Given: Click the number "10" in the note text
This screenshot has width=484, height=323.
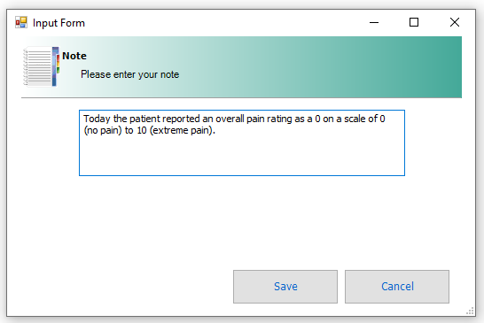Looking at the screenshot, I should click(x=142, y=130).
